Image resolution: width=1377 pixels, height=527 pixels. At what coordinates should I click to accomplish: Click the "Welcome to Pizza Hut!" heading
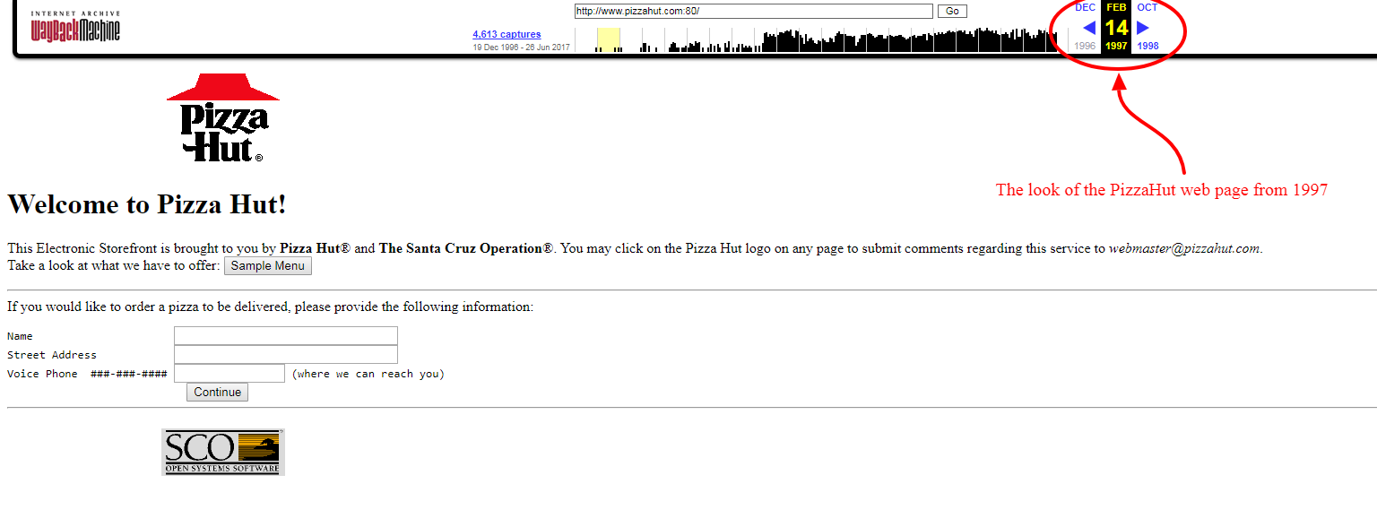pos(147,204)
